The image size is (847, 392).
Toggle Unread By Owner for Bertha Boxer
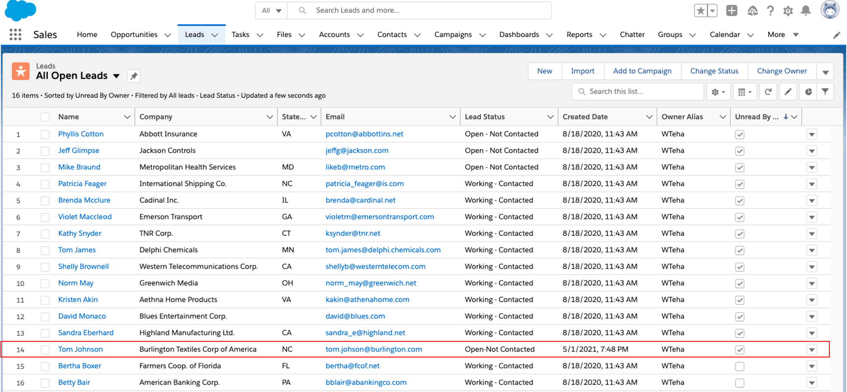[x=739, y=366]
